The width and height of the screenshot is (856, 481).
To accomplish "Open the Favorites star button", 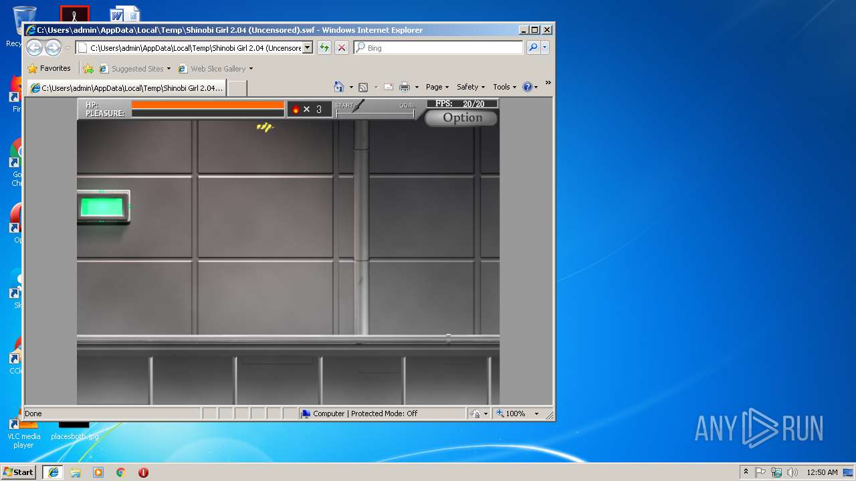I will pos(49,68).
